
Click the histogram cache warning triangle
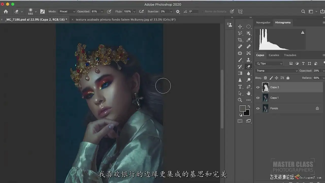click(x=303, y=33)
